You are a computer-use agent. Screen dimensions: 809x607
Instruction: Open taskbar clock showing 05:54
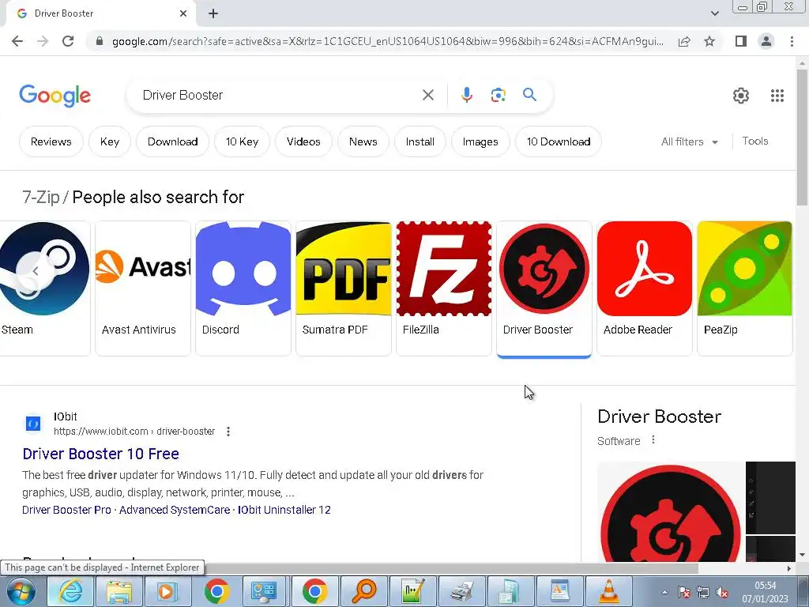coord(766,592)
